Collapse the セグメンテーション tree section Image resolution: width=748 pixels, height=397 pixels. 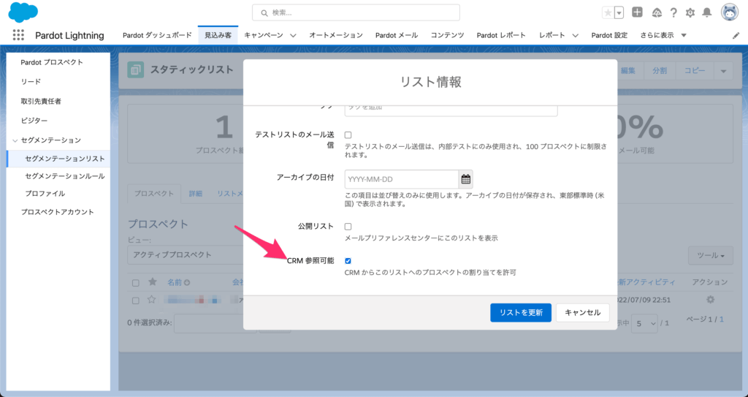tap(15, 140)
